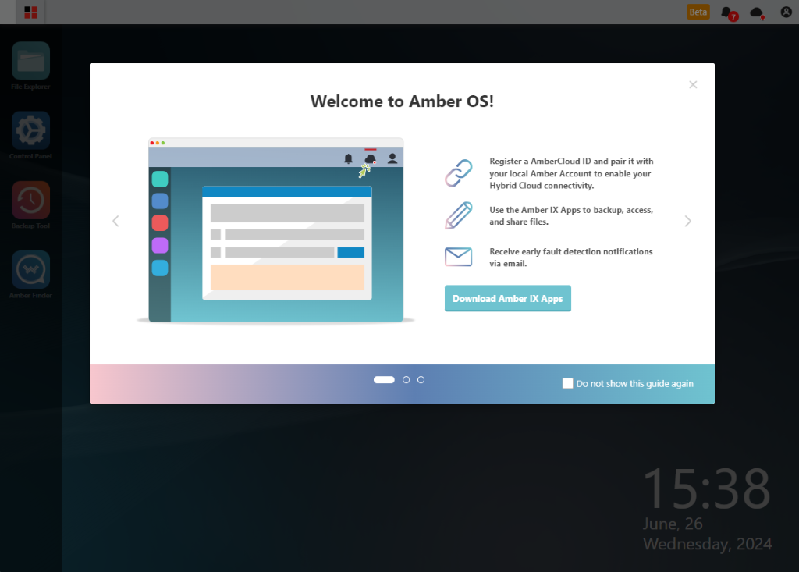The height and width of the screenshot is (572, 799).
Task: Click the welcome guide illustration image
Action: [275, 230]
